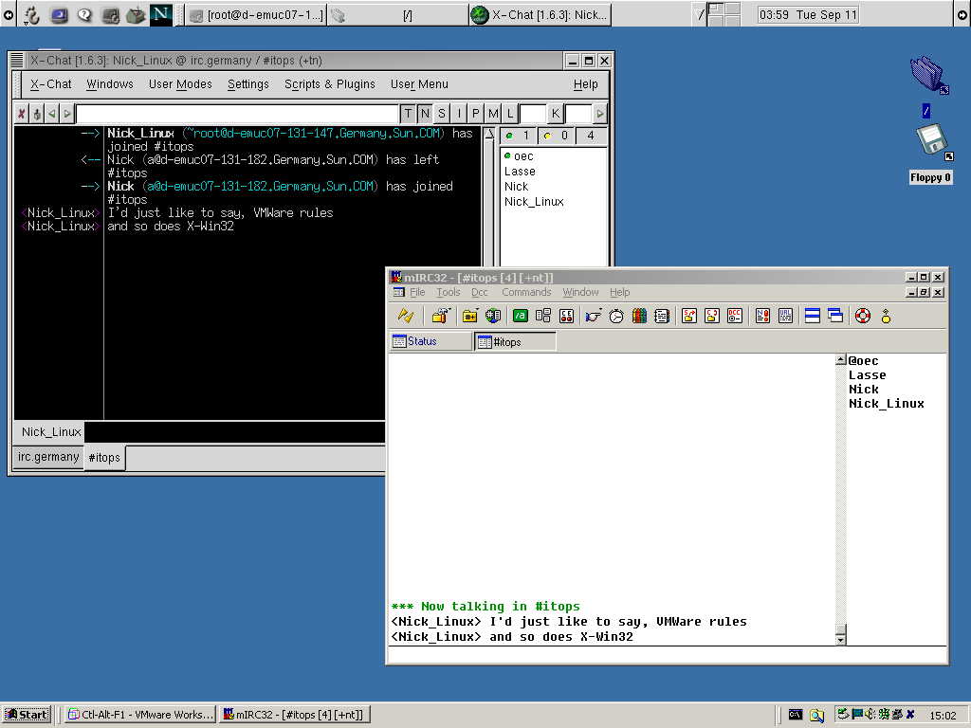Open the lifebuoy help icon in mIRC
The width and height of the screenshot is (971, 728).
[863, 316]
